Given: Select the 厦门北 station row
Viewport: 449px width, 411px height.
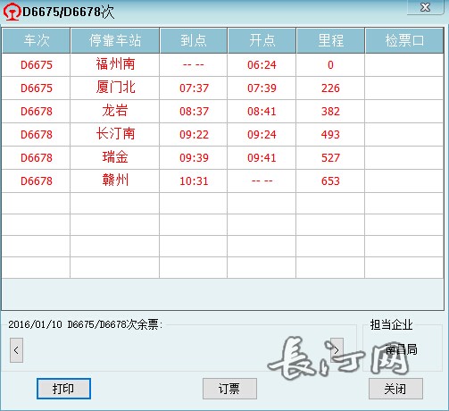Looking at the screenshot, I should [x=222, y=88].
